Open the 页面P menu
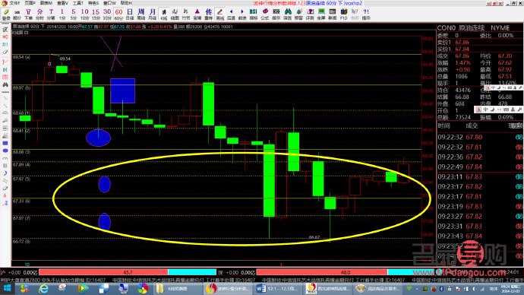Viewport: 524px width, 295px height. pyautogui.click(x=30, y=3)
